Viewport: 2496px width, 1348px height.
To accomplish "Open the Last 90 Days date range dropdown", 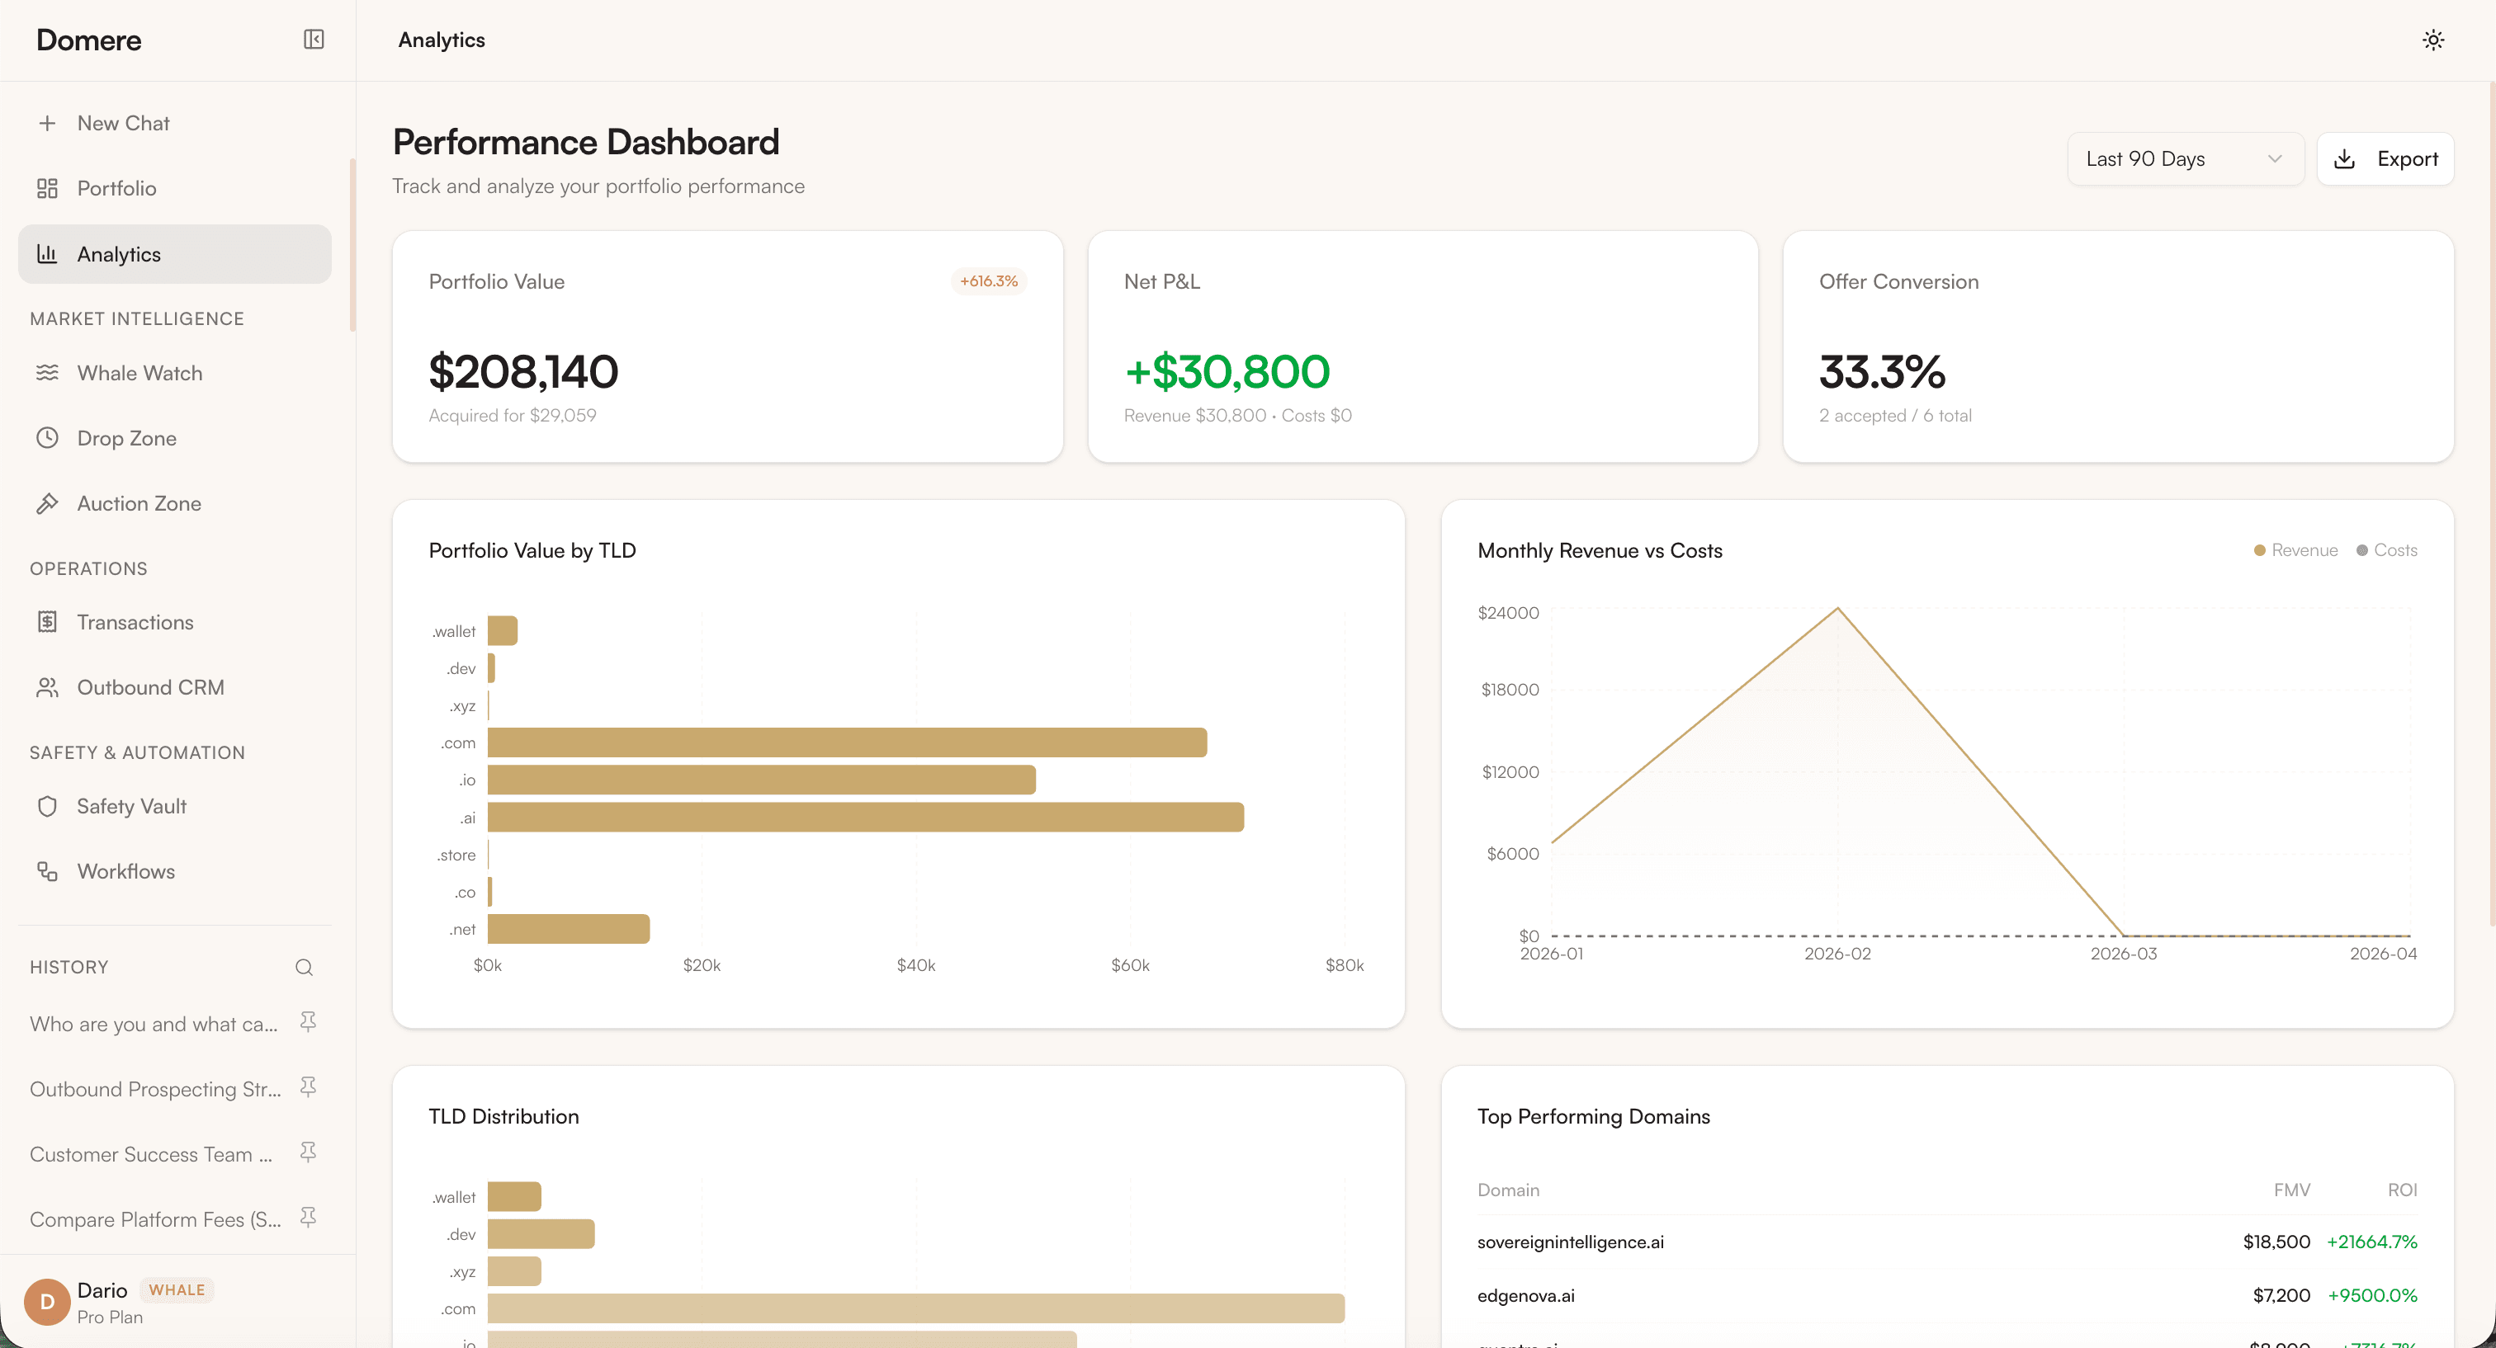I will point(2185,158).
